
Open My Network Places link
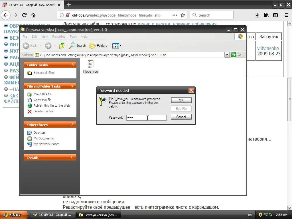(x=43, y=144)
